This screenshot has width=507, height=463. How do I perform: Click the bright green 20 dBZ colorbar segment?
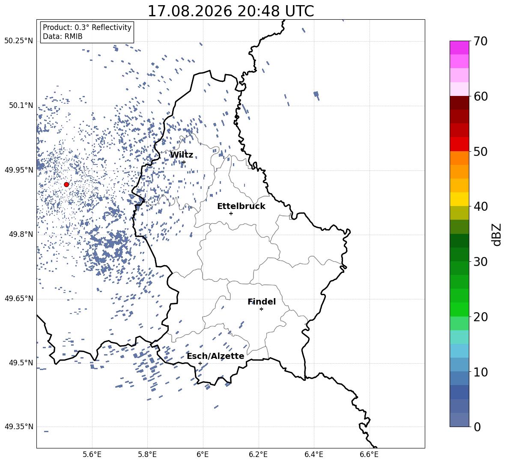pos(459,309)
